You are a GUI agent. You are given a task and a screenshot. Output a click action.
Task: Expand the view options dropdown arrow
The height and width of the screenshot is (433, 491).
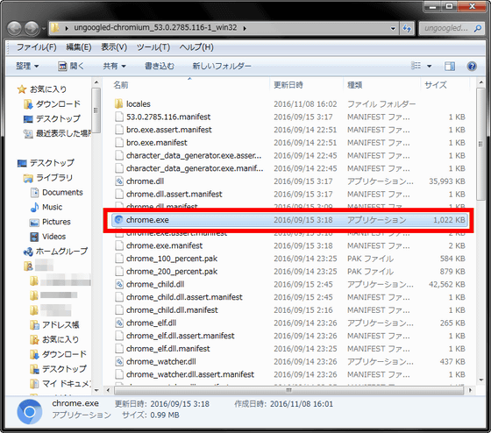click(x=430, y=66)
